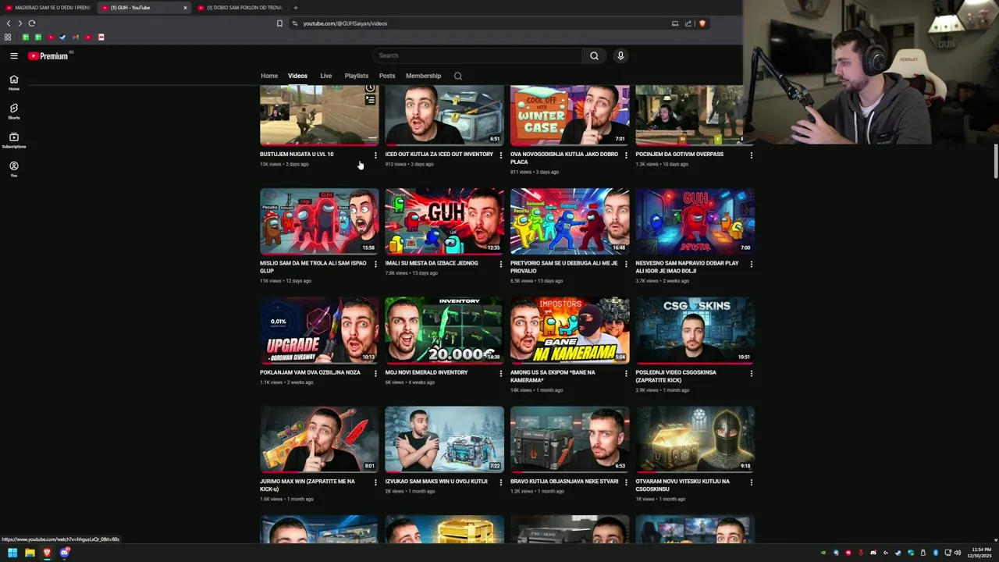
Task: Select the channel Videos tab
Action: (297, 76)
